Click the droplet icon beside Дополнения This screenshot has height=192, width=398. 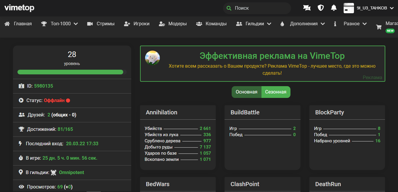point(282,24)
